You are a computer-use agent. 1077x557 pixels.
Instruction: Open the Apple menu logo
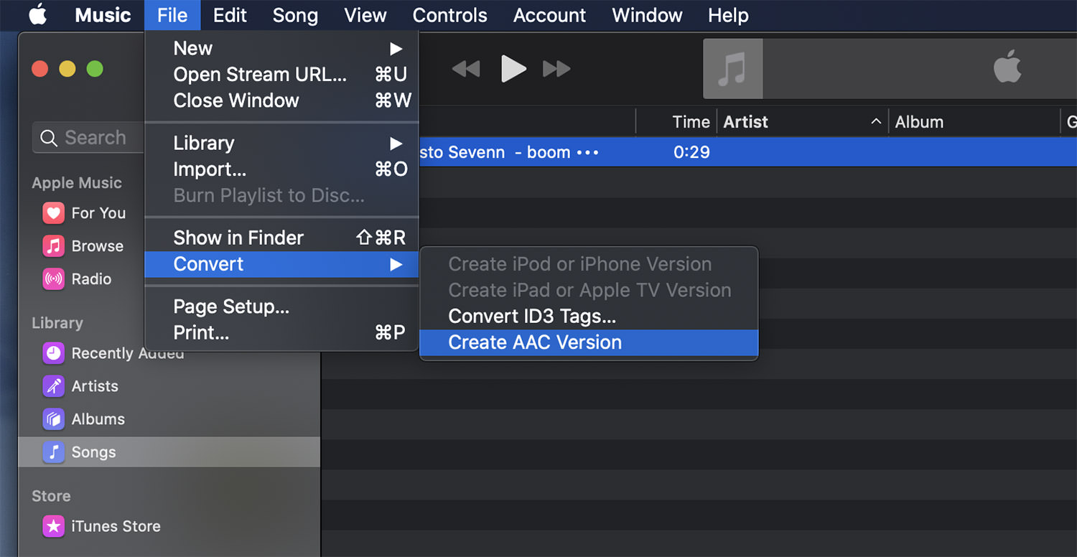[x=37, y=14]
